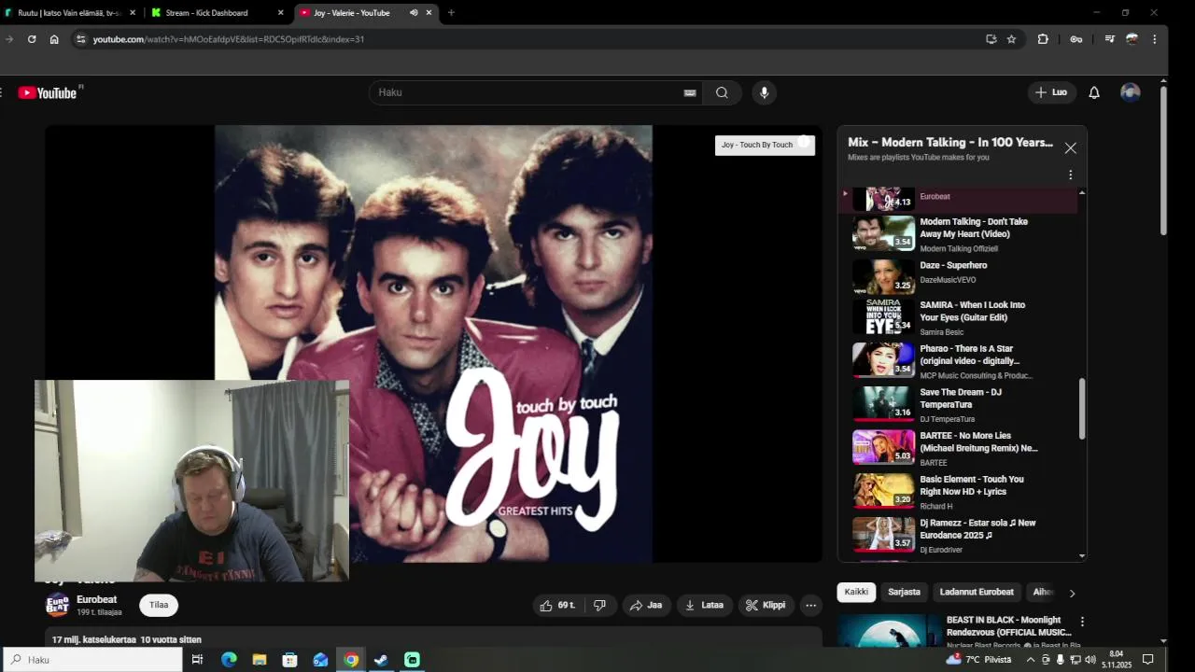Open the on-screen keyboard in search box
This screenshot has height=672, width=1195.
click(690, 92)
